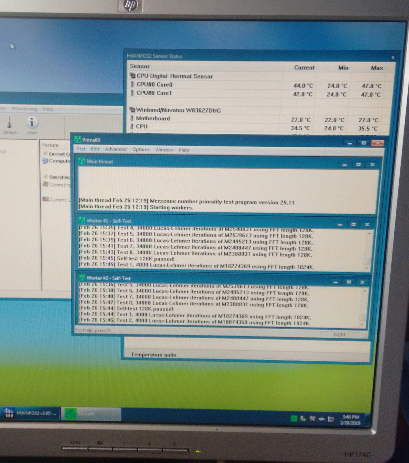Open the Help menu in HWiNFO32 window
The height and width of the screenshot is (463, 409).
(x=48, y=109)
